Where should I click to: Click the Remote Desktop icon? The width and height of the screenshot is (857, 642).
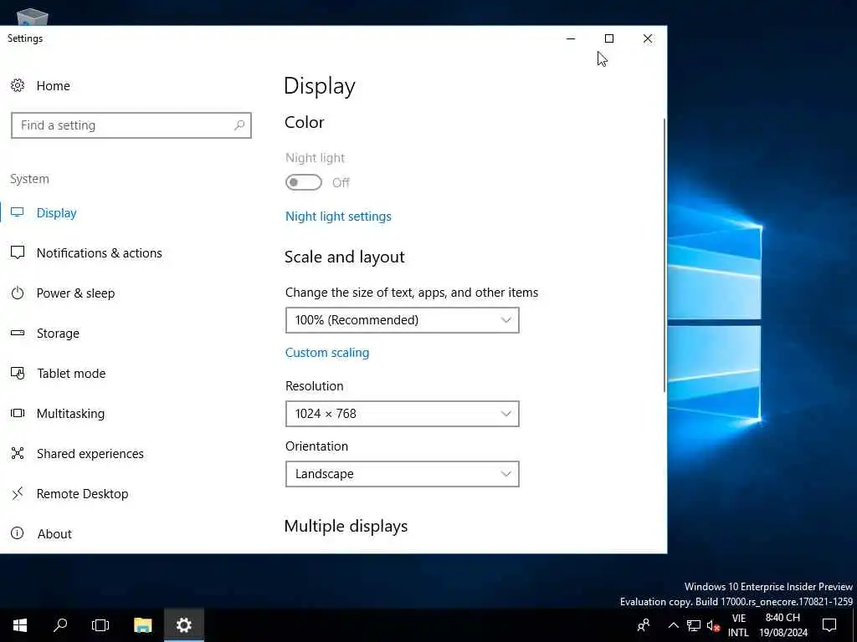pos(18,493)
